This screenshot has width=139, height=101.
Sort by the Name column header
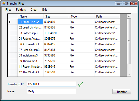tap(31, 17)
